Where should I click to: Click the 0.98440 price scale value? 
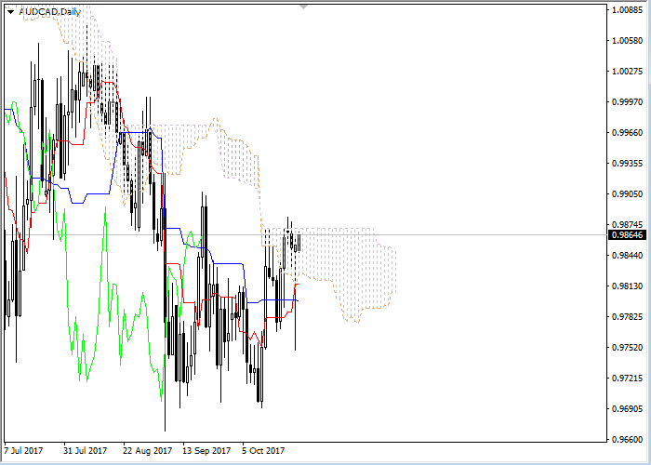pyautogui.click(x=628, y=255)
